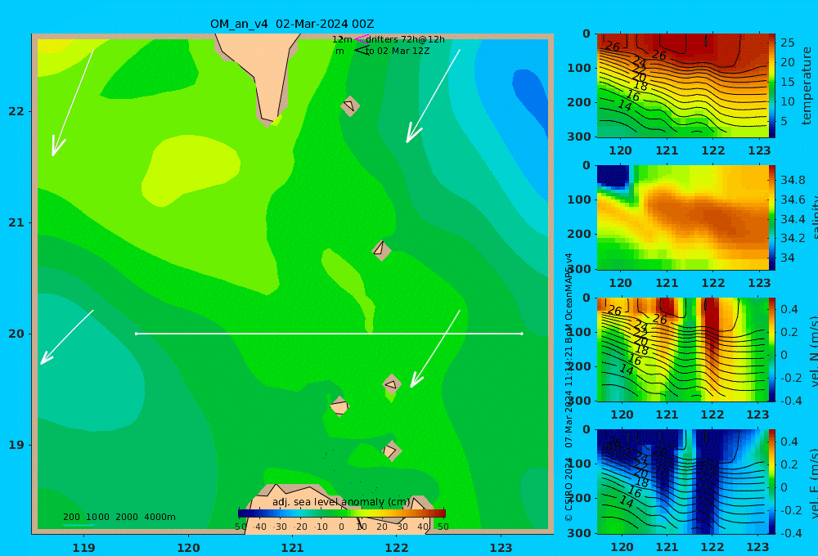Image resolution: width=818 pixels, height=556 pixels.
Task: Select the "200 1000 2000 4000m" depth legend
Action: click(x=119, y=517)
